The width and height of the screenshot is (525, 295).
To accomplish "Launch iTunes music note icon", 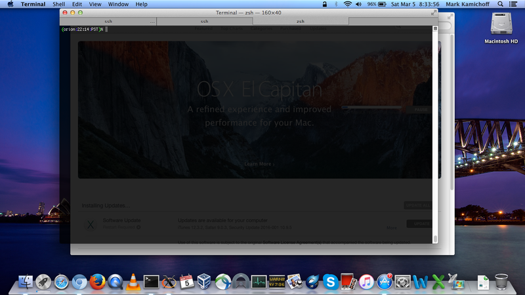I will tap(366, 282).
